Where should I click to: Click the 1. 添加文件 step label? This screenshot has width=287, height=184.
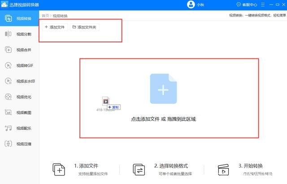pos(86,166)
